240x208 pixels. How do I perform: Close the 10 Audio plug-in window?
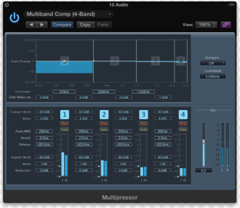[x=7, y=5]
